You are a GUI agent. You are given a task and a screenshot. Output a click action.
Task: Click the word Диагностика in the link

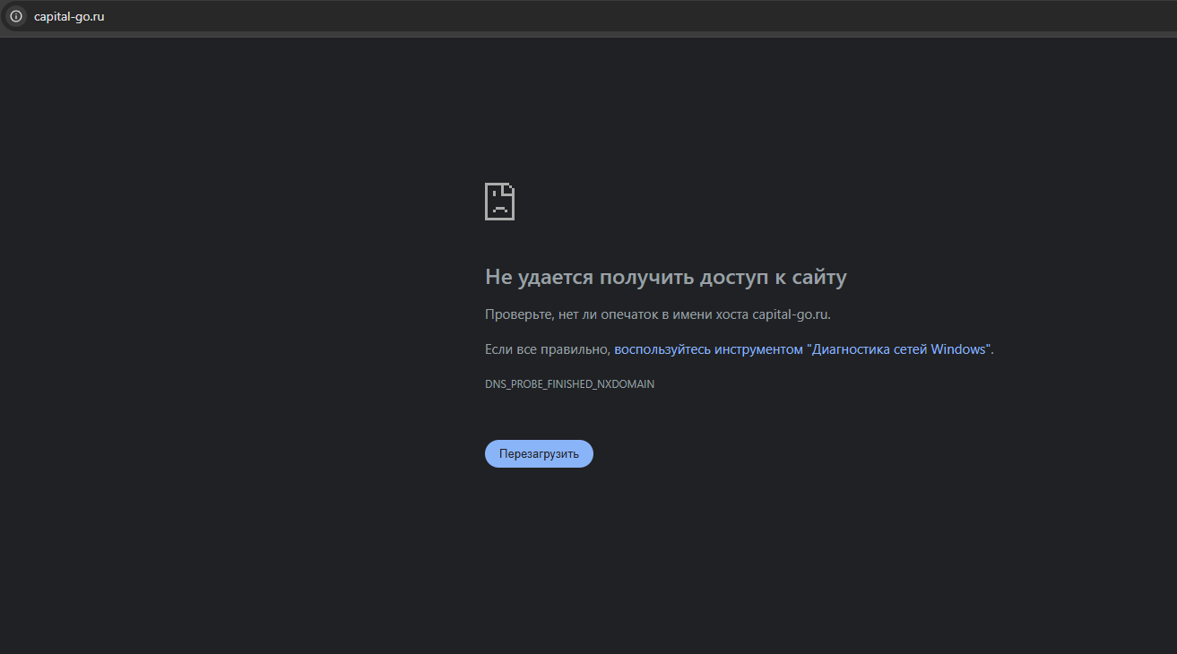[x=850, y=349]
